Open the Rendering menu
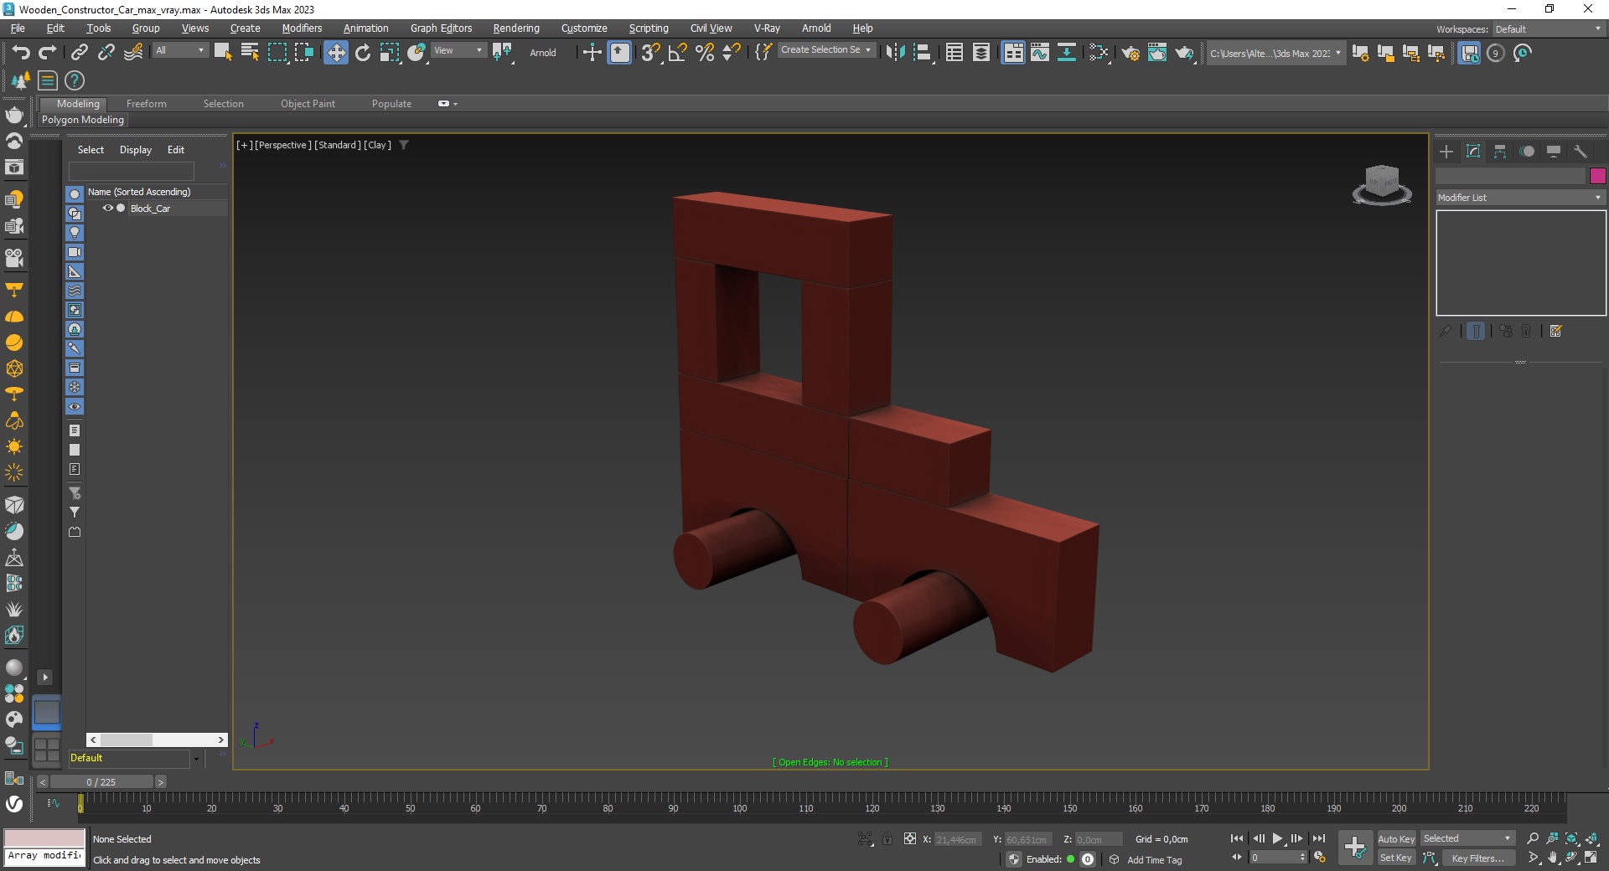Image resolution: width=1609 pixels, height=871 pixels. [516, 28]
